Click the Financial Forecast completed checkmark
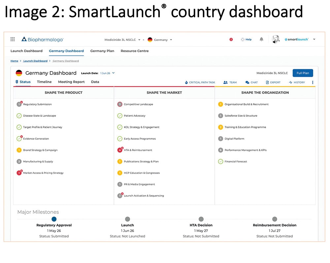The image size is (330, 263). click(x=220, y=161)
